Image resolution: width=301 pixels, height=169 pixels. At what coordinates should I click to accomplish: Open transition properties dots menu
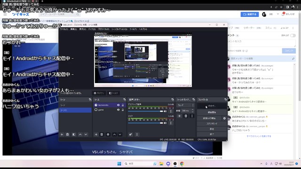pos(192,116)
